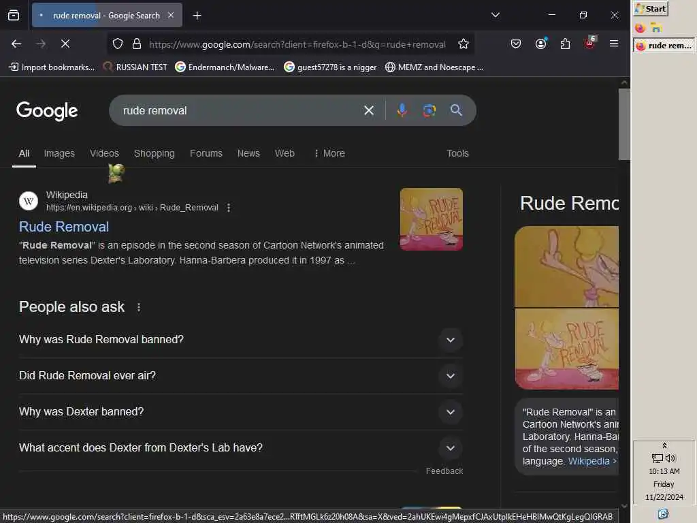The height and width of the screenshot is (523, 697).
Task: Switch to the News tab
Action: pyautogui.click(x=248, y=153)
